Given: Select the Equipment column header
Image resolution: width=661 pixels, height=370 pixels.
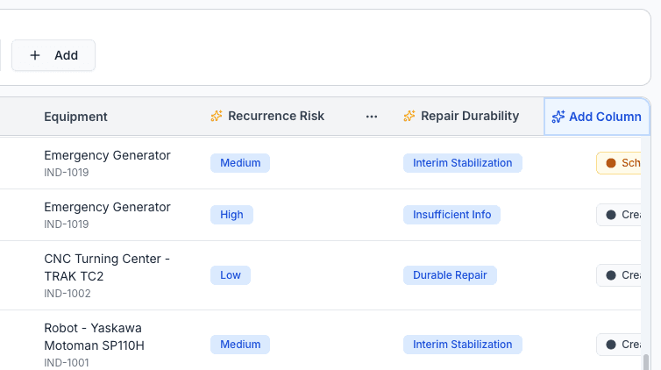Looking at the screenshot, I should coord(76,117).
